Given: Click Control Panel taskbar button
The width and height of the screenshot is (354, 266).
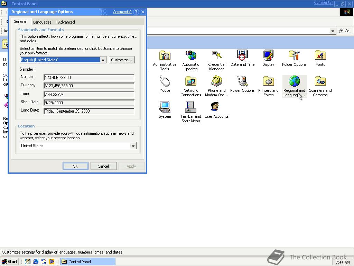Looking at the screenshot, I should 88,262.
